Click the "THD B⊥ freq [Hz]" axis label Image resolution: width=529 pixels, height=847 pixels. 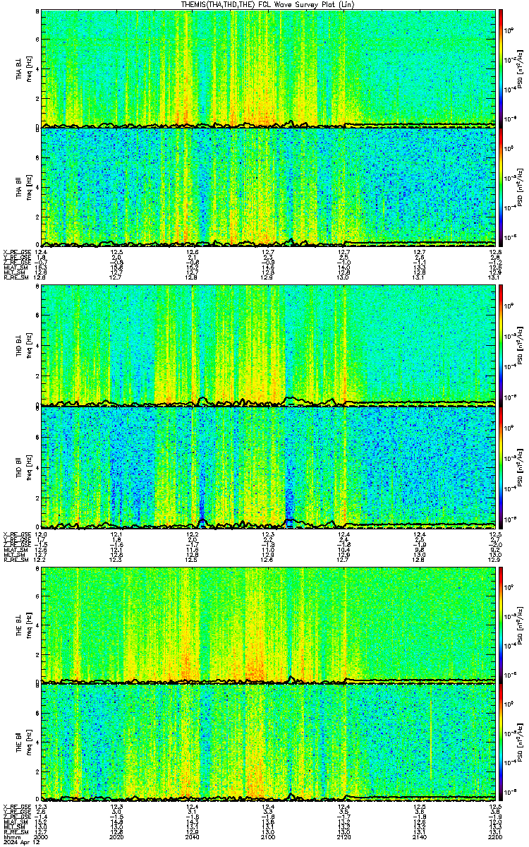coord(23,346)
